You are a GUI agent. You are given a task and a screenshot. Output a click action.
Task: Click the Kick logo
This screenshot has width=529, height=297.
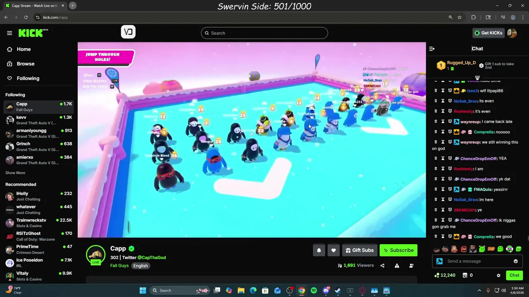pos(33,33)
